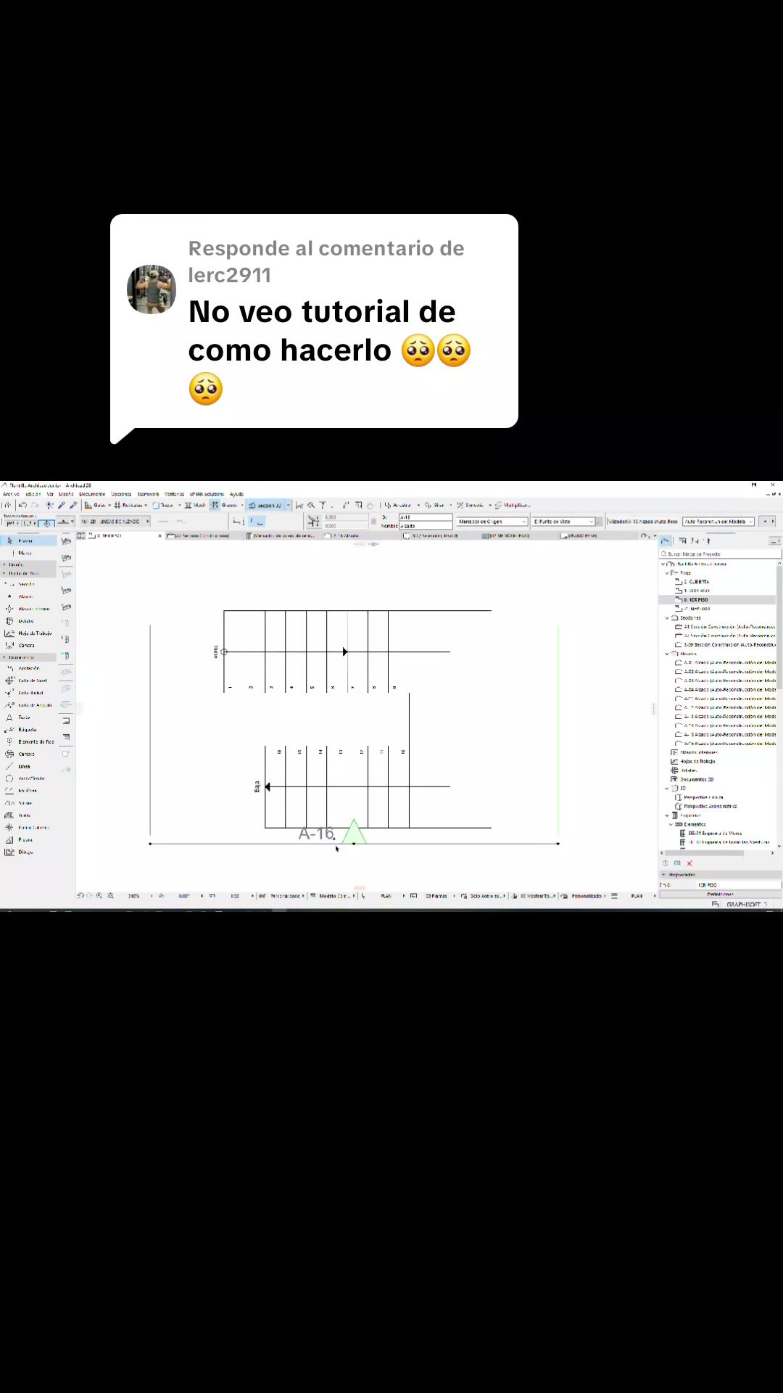Click the Pick Up Parameters eyedropper
The width and height of the screenshot is (783, 1393).
pos(62,505)
